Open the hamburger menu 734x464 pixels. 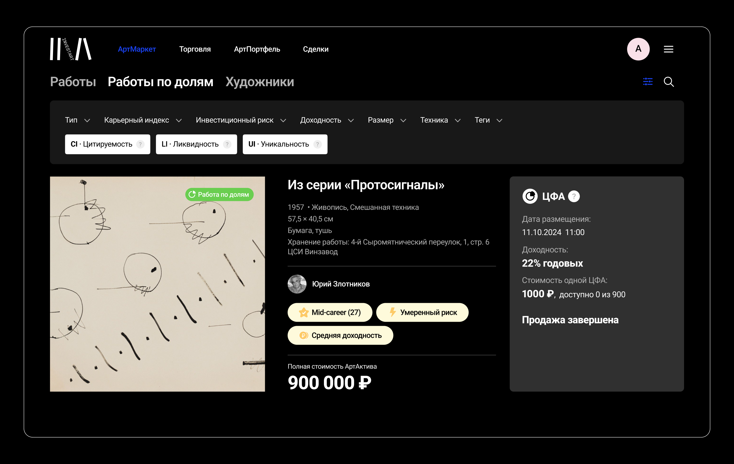pyautogui.click(x=668, y=49)
